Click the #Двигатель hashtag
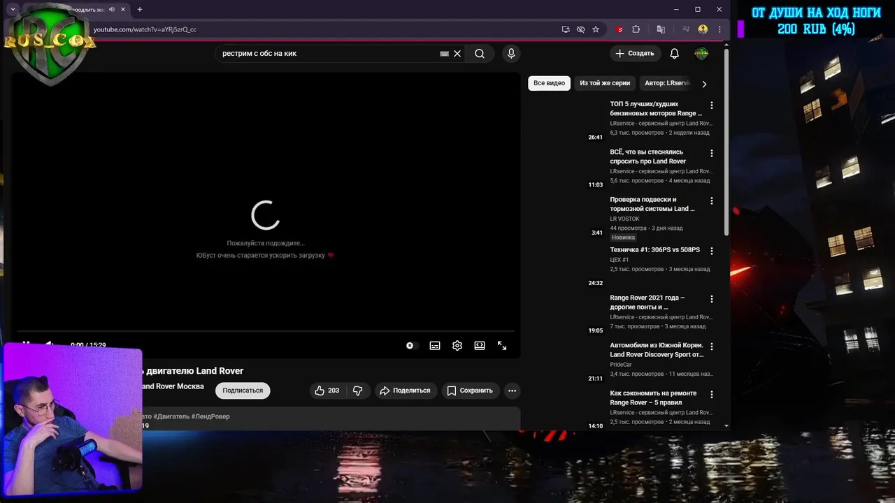This screenshot has width=895, height=503. click(171, 416)
